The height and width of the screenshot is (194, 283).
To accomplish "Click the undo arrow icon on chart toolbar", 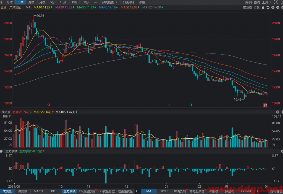I will point(268,7).
